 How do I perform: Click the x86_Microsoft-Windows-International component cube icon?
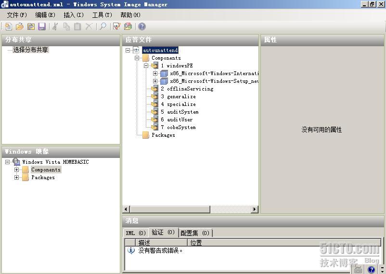pyautogui.click(x=164, y=73)
